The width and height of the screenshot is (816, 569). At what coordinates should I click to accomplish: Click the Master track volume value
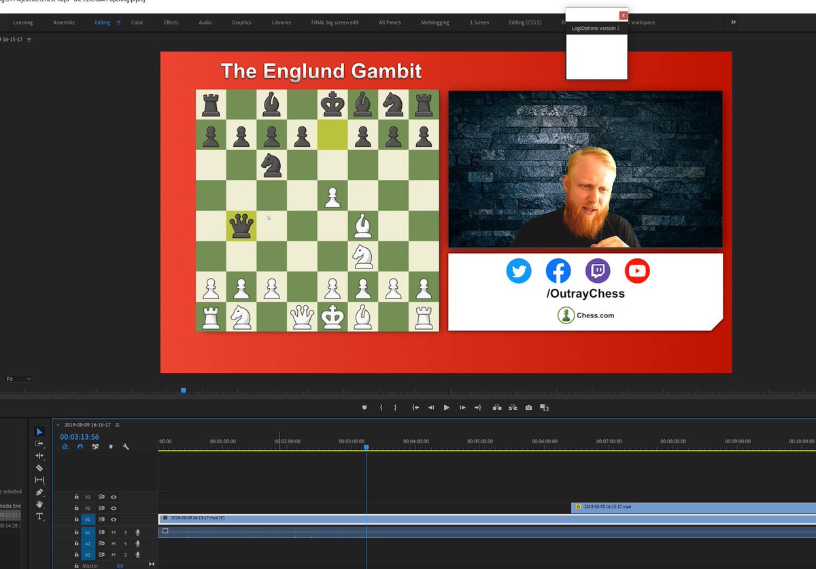pos(120,566)
